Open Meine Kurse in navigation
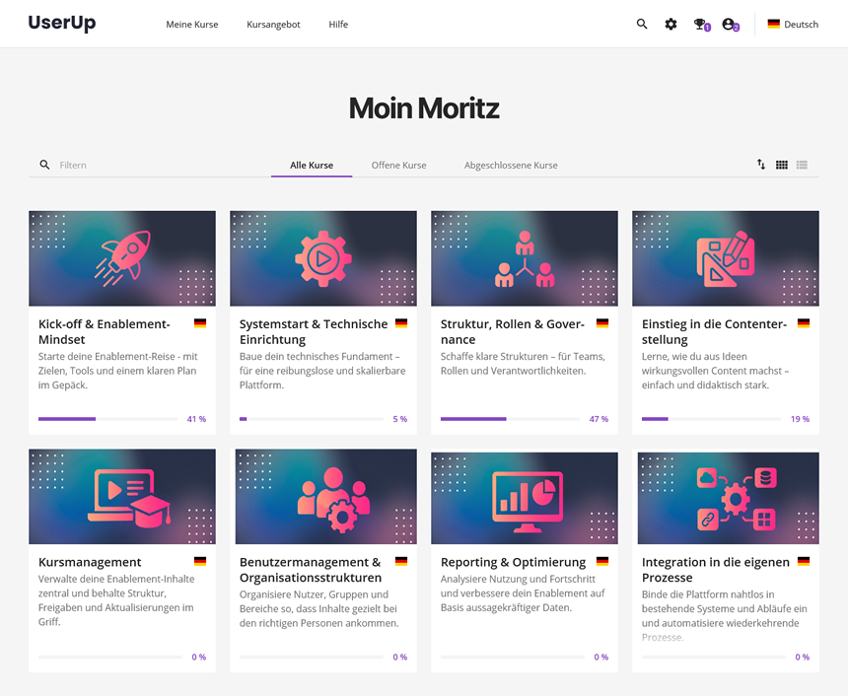This screenshot has height=696, width=848. click(192, 25)
